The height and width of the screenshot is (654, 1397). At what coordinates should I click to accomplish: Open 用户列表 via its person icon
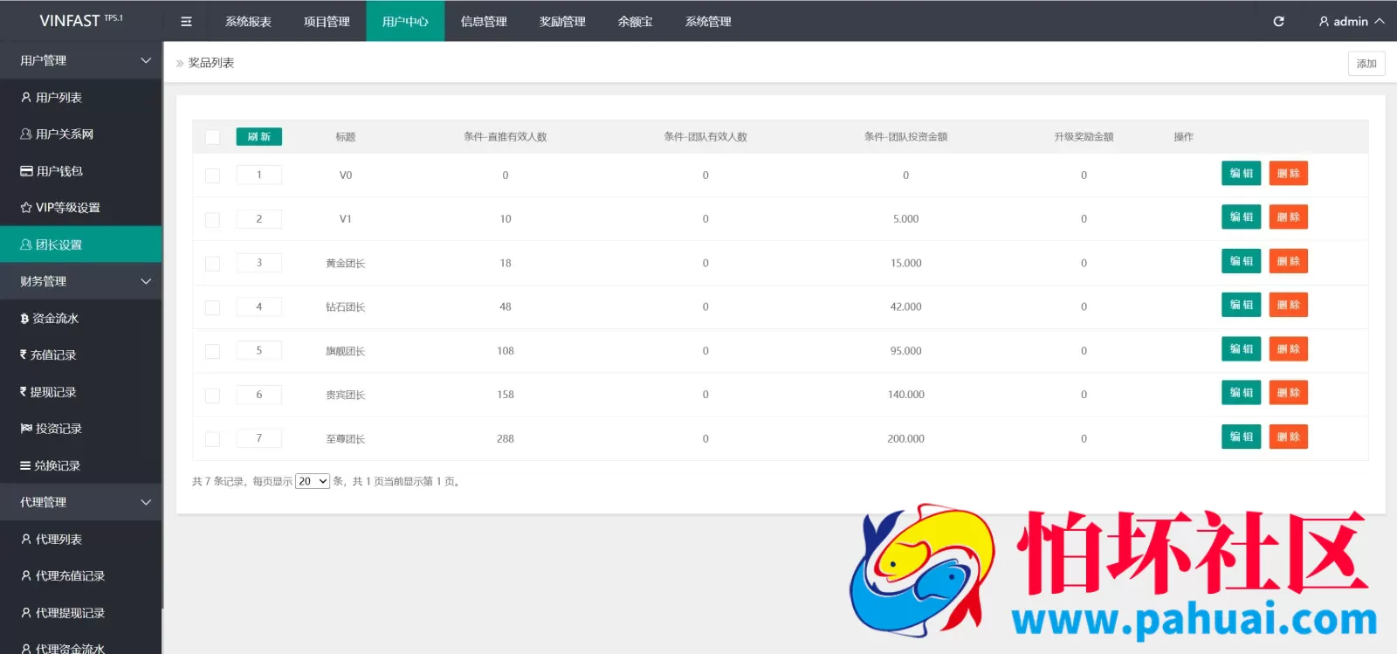[26, 98]
